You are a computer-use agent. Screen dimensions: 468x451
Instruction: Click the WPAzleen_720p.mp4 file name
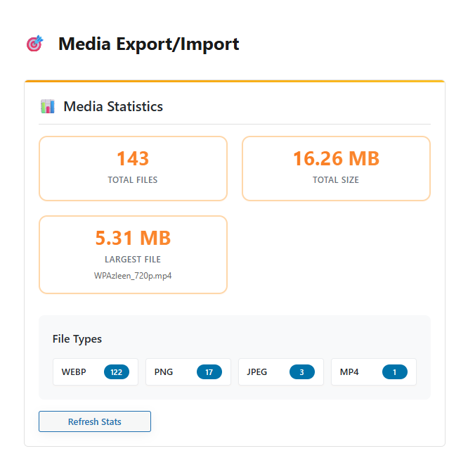(133, 276)
